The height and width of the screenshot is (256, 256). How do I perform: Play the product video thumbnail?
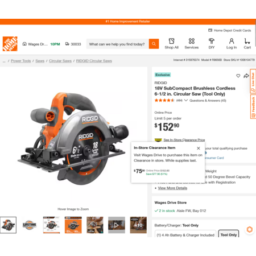click(117, 225)
